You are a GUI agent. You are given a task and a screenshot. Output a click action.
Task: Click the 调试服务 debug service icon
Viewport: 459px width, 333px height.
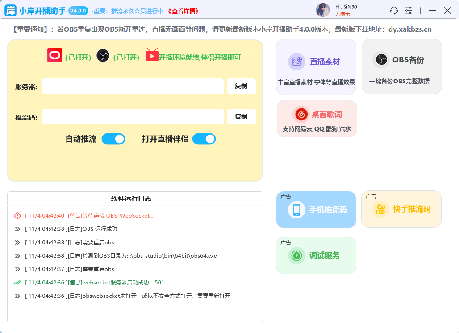click(x=296, y=255)
